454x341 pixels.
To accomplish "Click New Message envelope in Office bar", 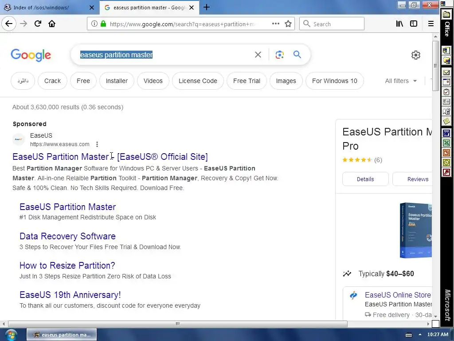I will pyautogui.click(x=446, y=72).
